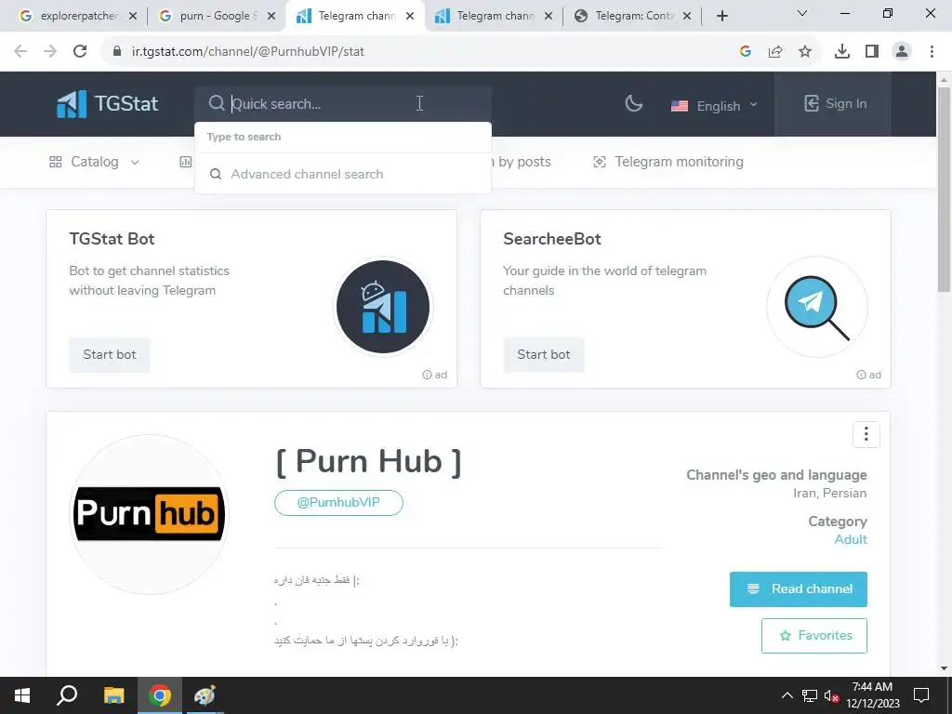Click the page vertical scrollbar
This screenshot has height=714, width=952.
[944, 189]
